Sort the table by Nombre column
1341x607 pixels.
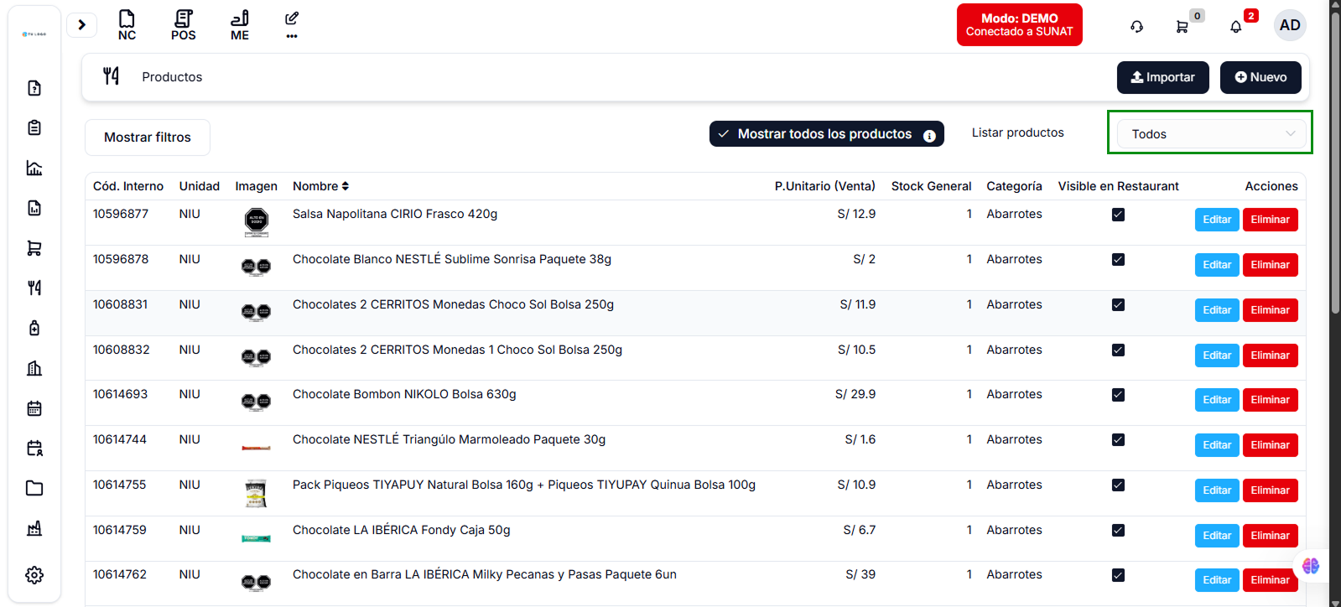point(320,186)
